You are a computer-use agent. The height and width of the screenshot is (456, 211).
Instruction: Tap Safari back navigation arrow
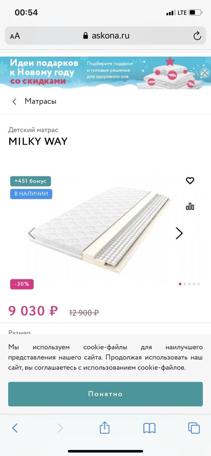(15, 428)
